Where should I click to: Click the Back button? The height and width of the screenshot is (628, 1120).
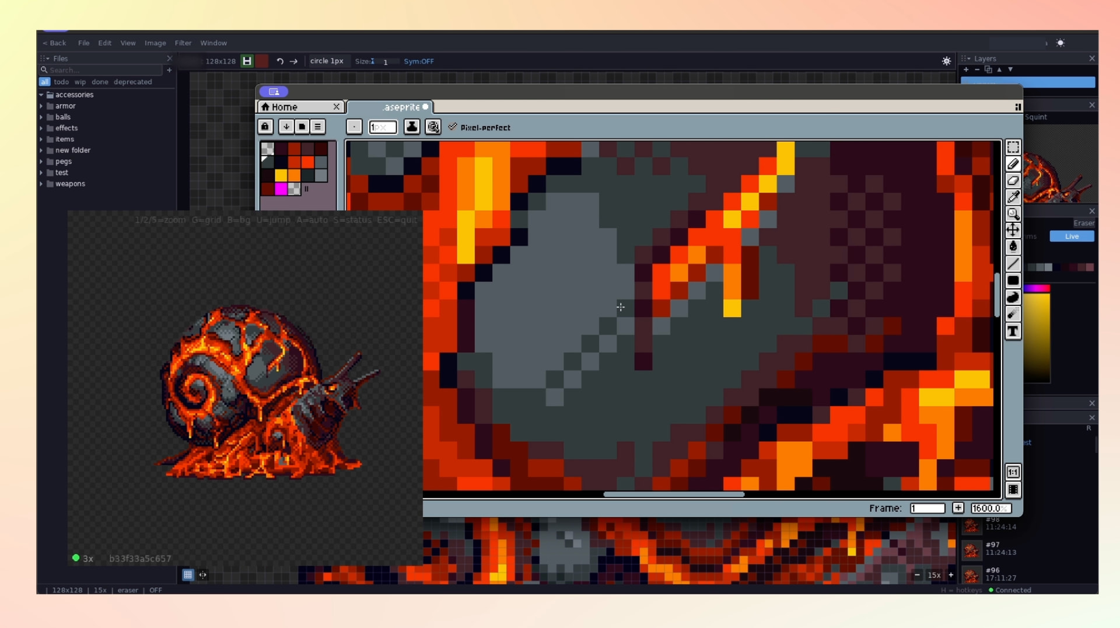[x=54, y=43]
